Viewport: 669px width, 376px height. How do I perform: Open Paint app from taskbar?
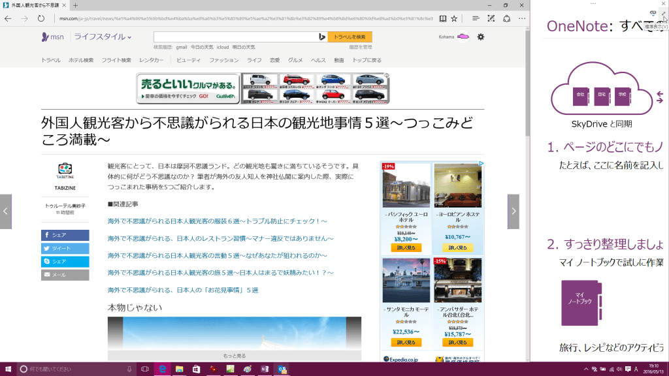(248, 369)
